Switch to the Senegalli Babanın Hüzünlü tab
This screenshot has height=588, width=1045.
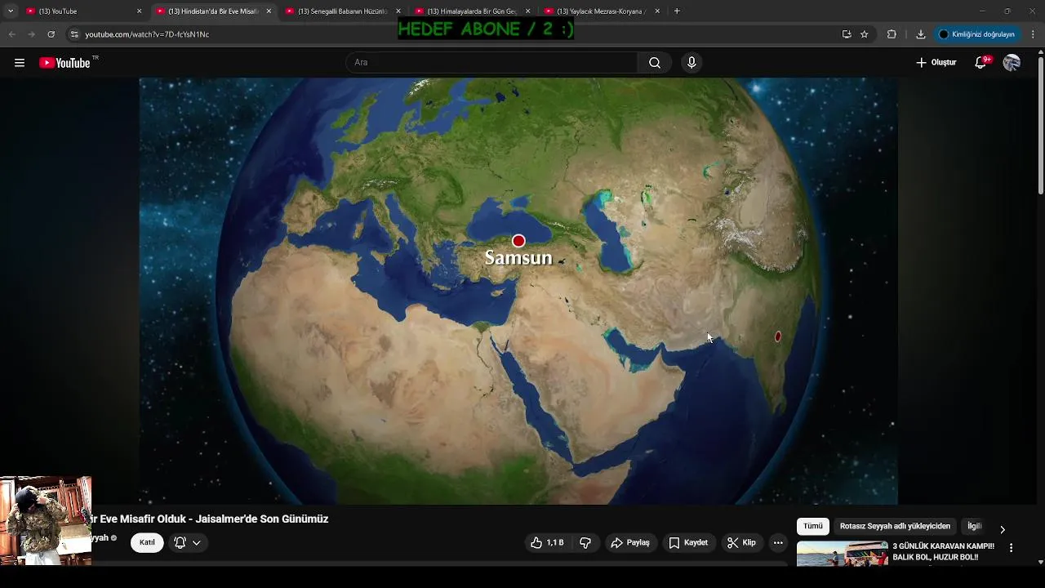343,11
